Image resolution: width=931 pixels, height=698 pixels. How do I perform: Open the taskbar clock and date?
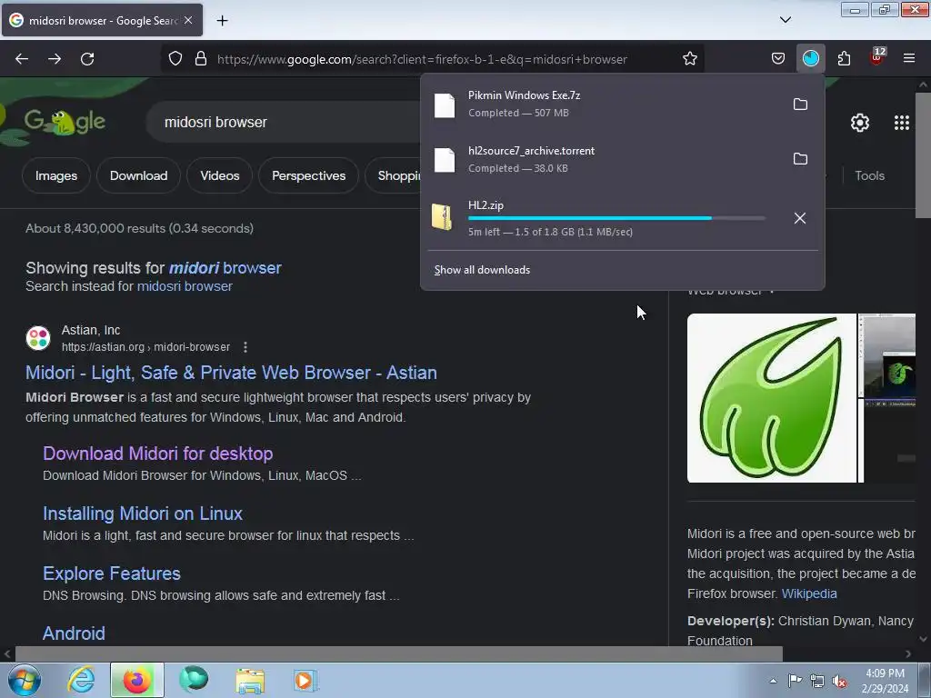coord(885,681)
